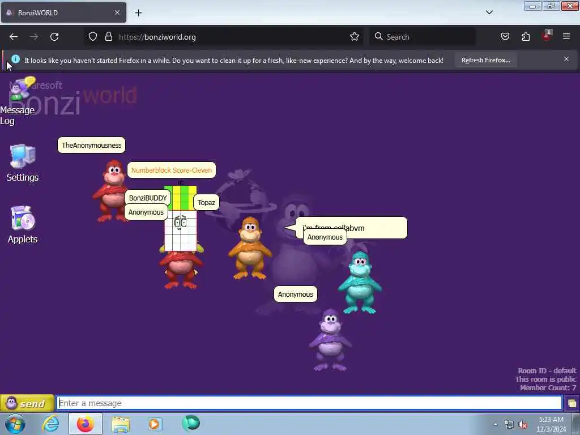Click the red extension badge icon

[x=547, y=36]
